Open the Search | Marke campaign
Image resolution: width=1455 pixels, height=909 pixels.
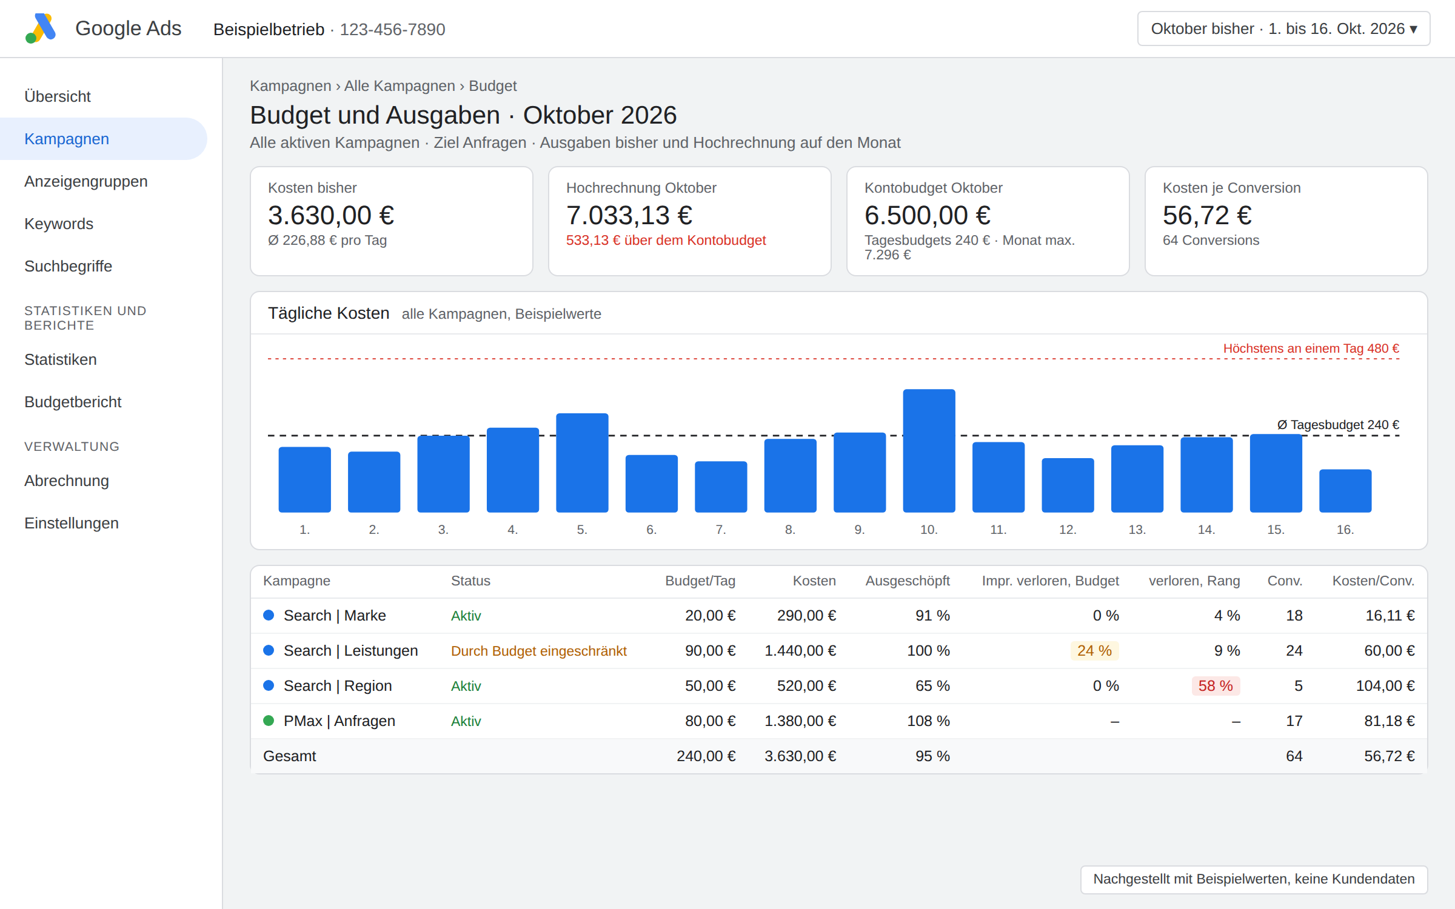click(x=335, y=615)
